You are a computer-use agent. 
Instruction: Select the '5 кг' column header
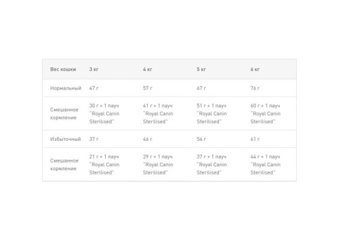click(x=201, y=70)
